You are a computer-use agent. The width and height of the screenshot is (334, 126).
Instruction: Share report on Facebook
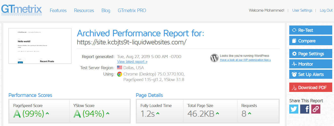(305, 109)
